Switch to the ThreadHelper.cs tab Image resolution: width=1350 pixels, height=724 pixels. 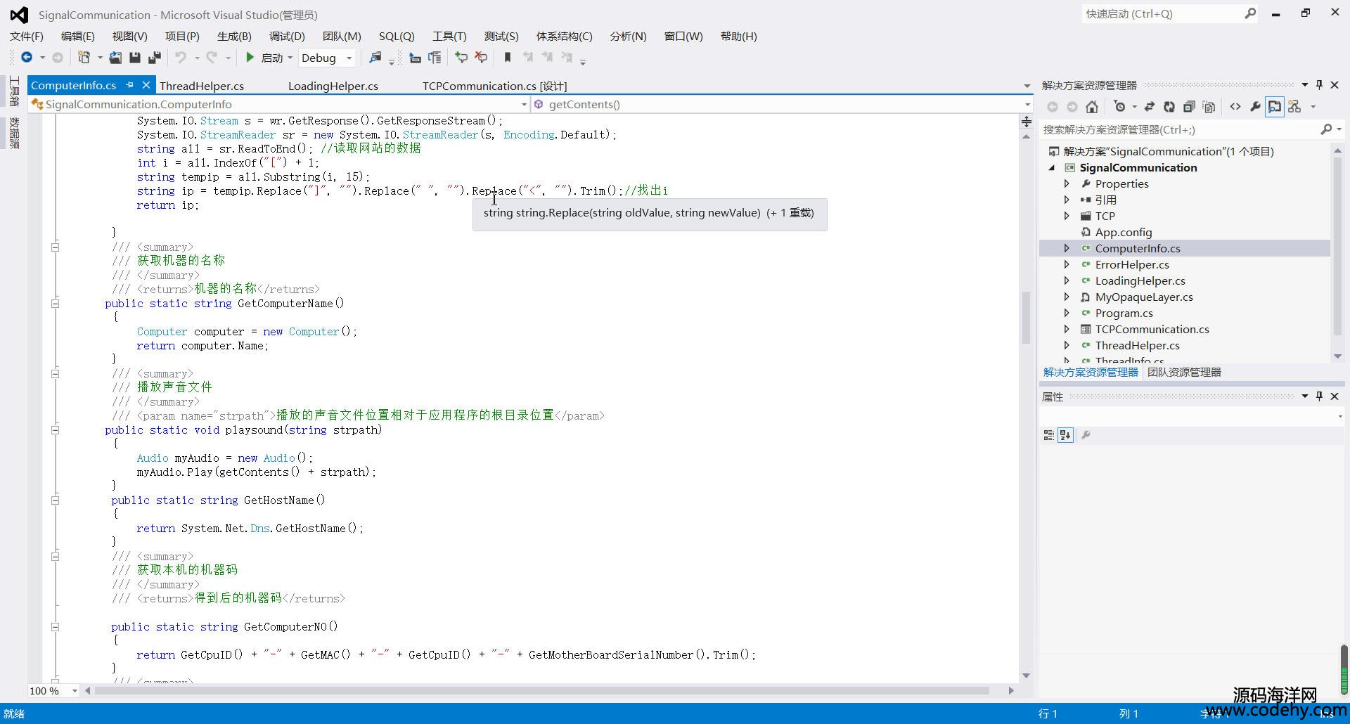point(202,86)
